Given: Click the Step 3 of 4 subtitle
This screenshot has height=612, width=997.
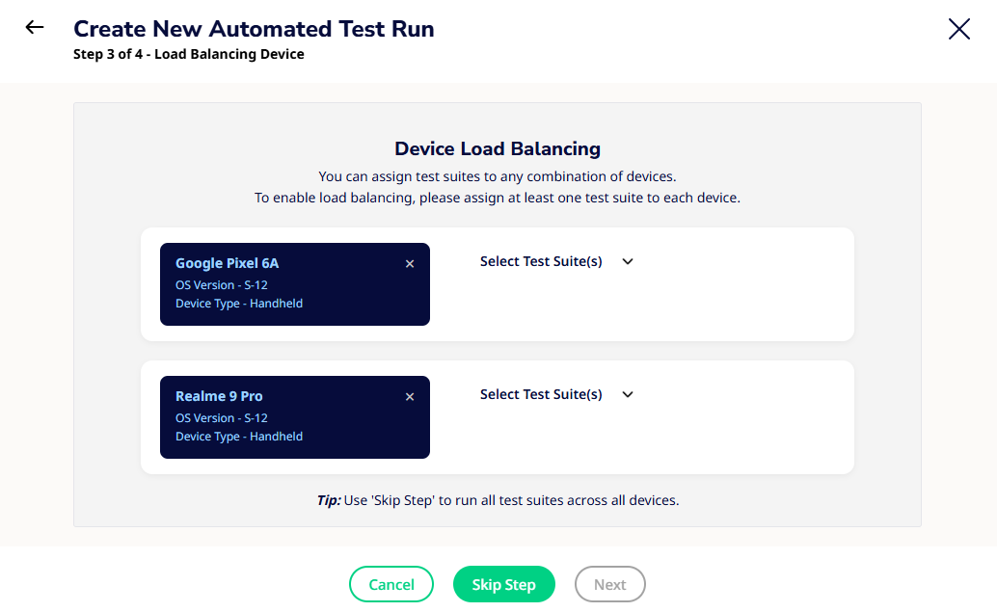Looking at the screenshot, I should [x=189, y=54].
